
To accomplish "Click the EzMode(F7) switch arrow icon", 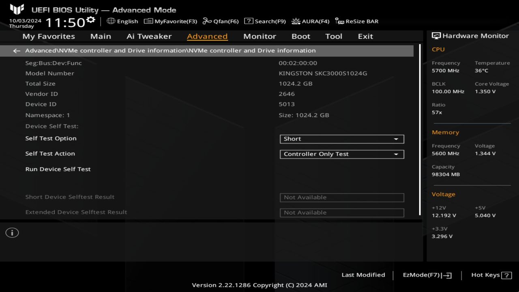I will point(447,275).
